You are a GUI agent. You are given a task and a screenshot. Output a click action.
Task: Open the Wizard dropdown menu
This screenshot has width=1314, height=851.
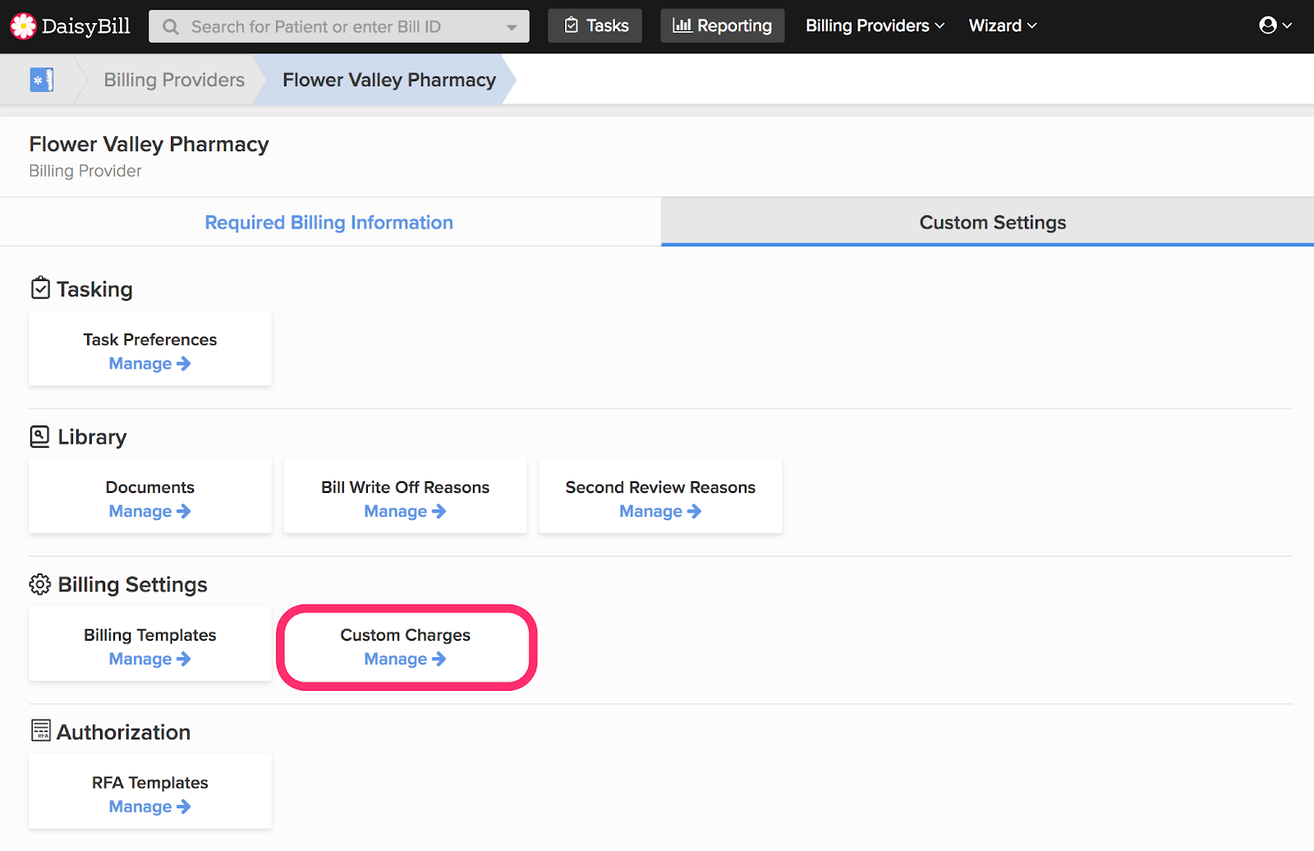tap(1003, 25)
